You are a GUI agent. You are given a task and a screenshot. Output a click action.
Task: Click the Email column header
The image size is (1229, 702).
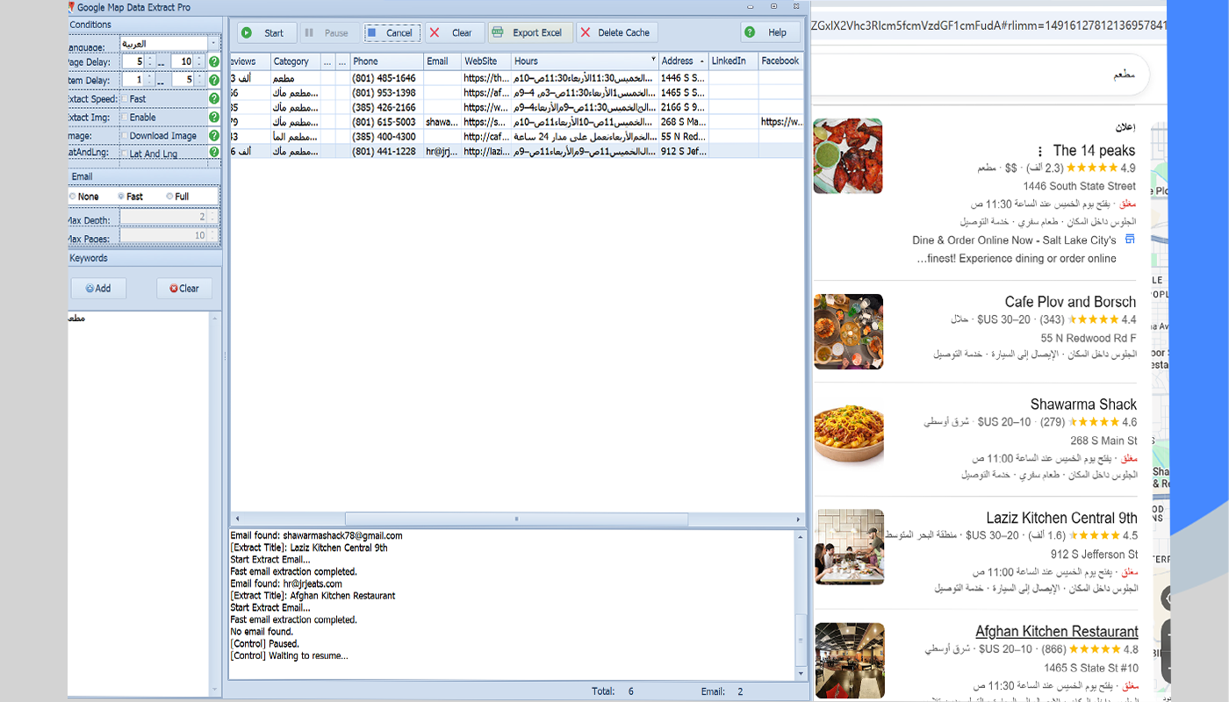[442, 61]
